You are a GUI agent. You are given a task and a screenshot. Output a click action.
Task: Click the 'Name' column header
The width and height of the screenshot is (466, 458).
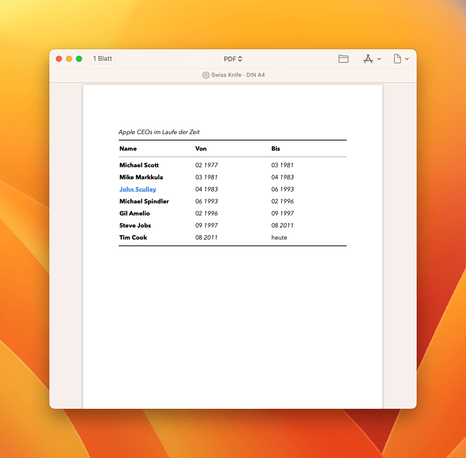[128, 149]
